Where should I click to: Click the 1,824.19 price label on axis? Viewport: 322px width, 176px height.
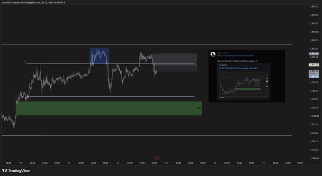[314, 54]
